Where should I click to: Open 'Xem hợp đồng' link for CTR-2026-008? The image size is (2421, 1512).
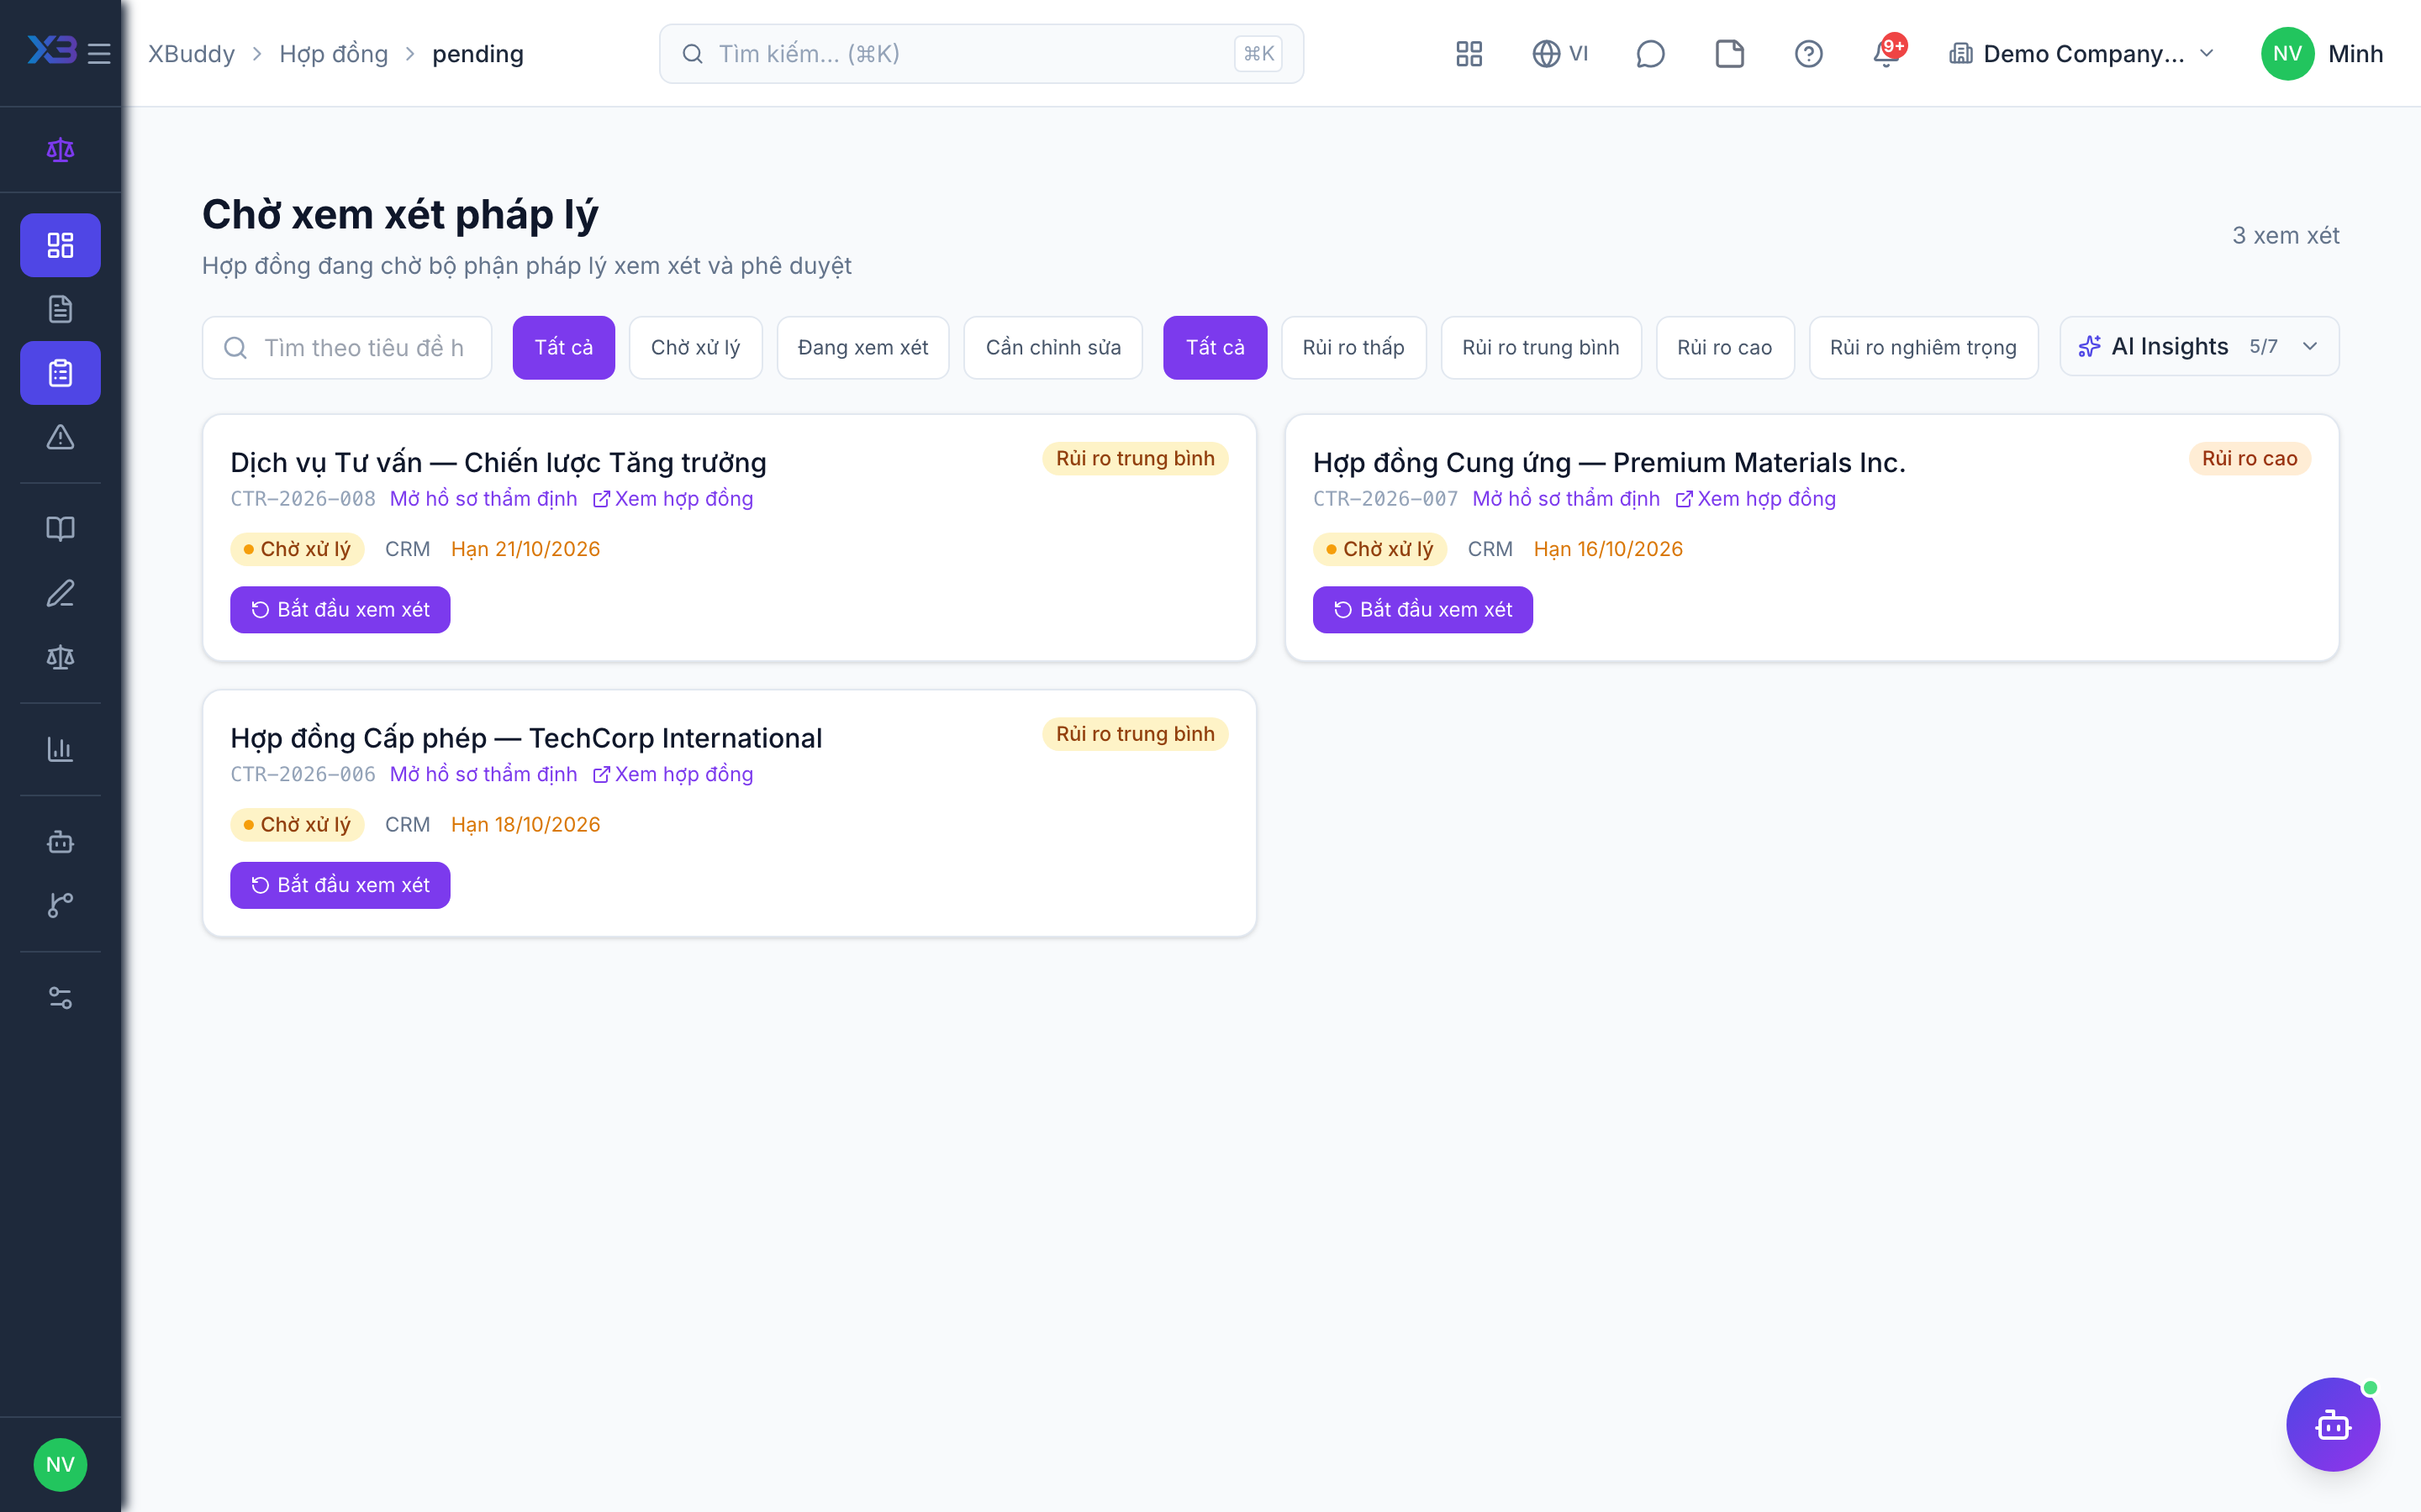point(673,498)
